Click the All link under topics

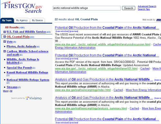coord(11,91)
